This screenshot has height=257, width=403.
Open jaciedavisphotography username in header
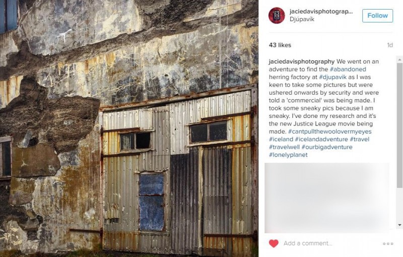tap(321, 12)
